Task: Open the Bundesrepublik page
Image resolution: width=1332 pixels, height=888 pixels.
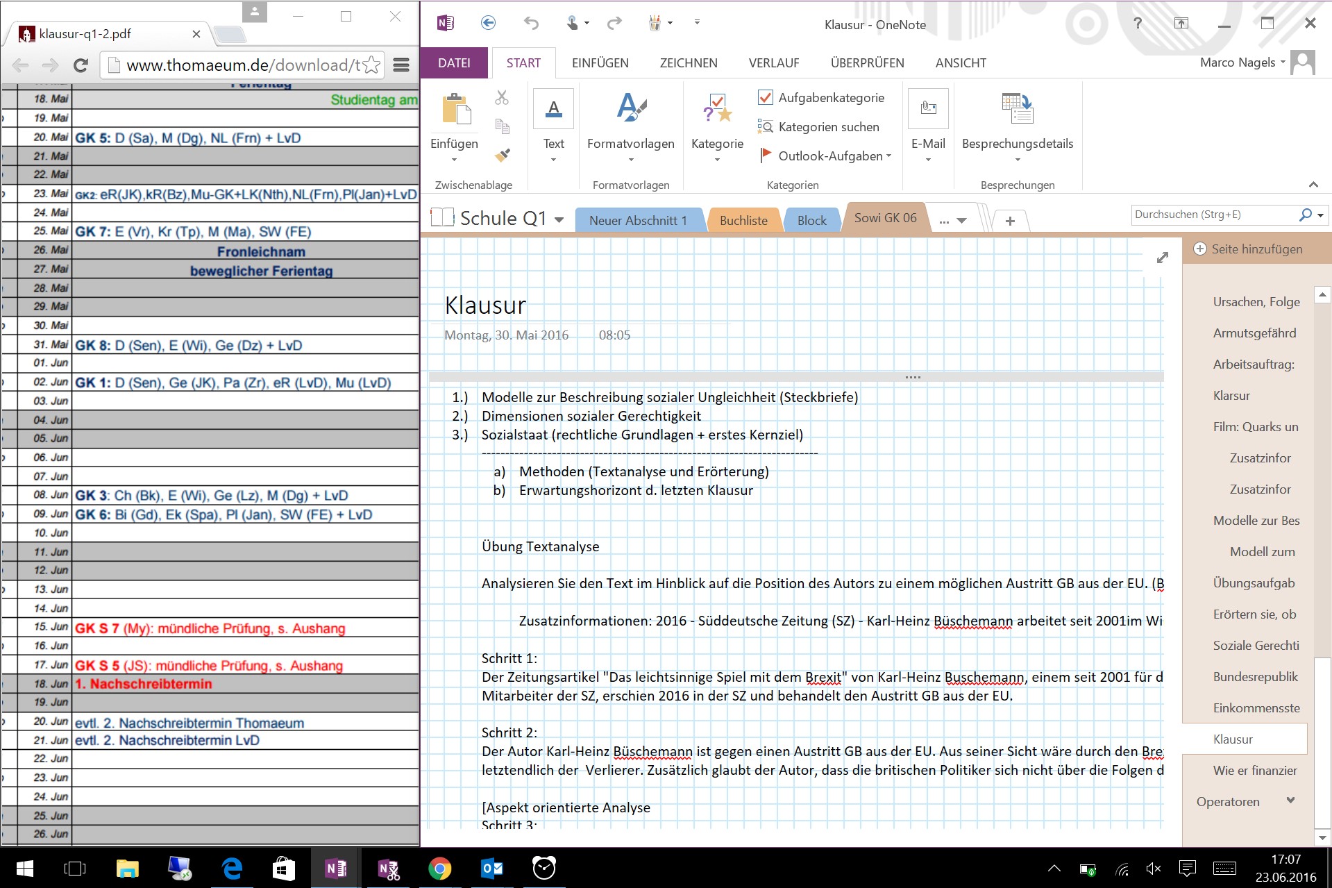Action: tap(1255, 677)
